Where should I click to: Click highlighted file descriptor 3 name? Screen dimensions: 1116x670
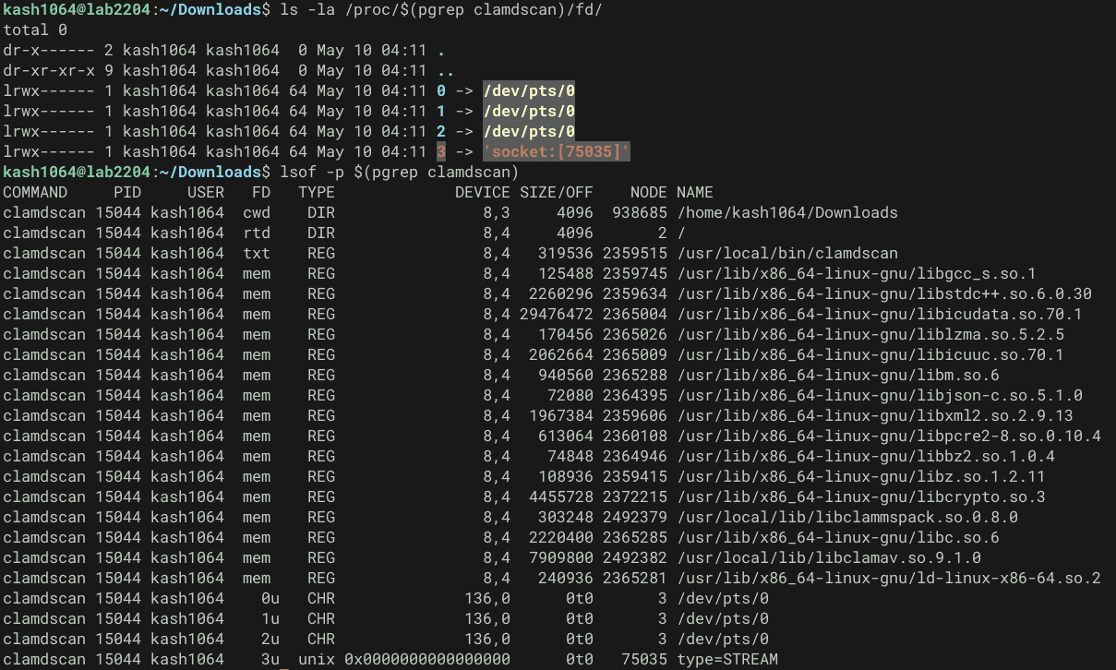[x=441, y=151]
